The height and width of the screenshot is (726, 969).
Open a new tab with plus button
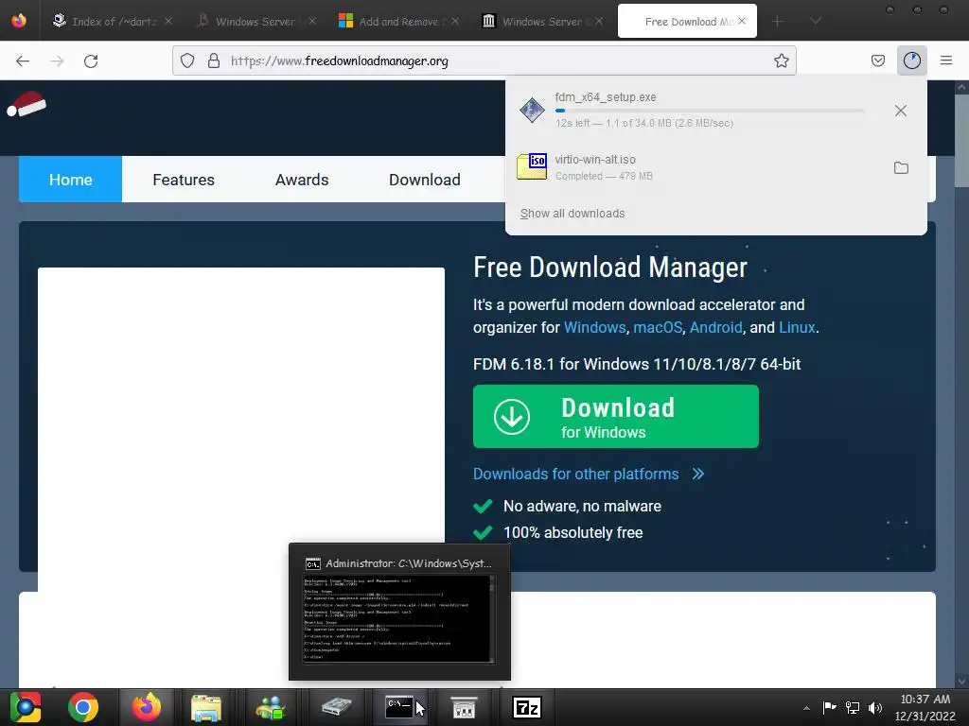coord(778,22)
